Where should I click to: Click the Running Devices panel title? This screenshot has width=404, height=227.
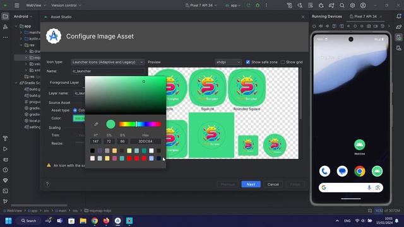tap(327, 16)
